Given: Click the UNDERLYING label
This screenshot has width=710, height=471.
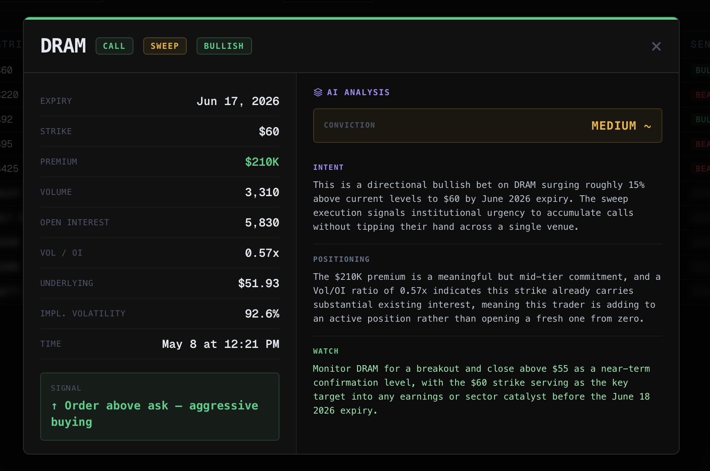Looking at the screenshot, I should point(67,283).
